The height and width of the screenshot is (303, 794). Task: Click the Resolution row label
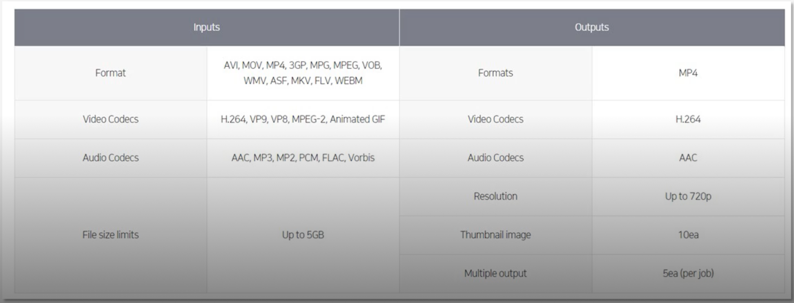pos(495,196)
